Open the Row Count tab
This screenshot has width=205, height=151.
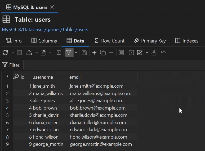click(109, 41)
